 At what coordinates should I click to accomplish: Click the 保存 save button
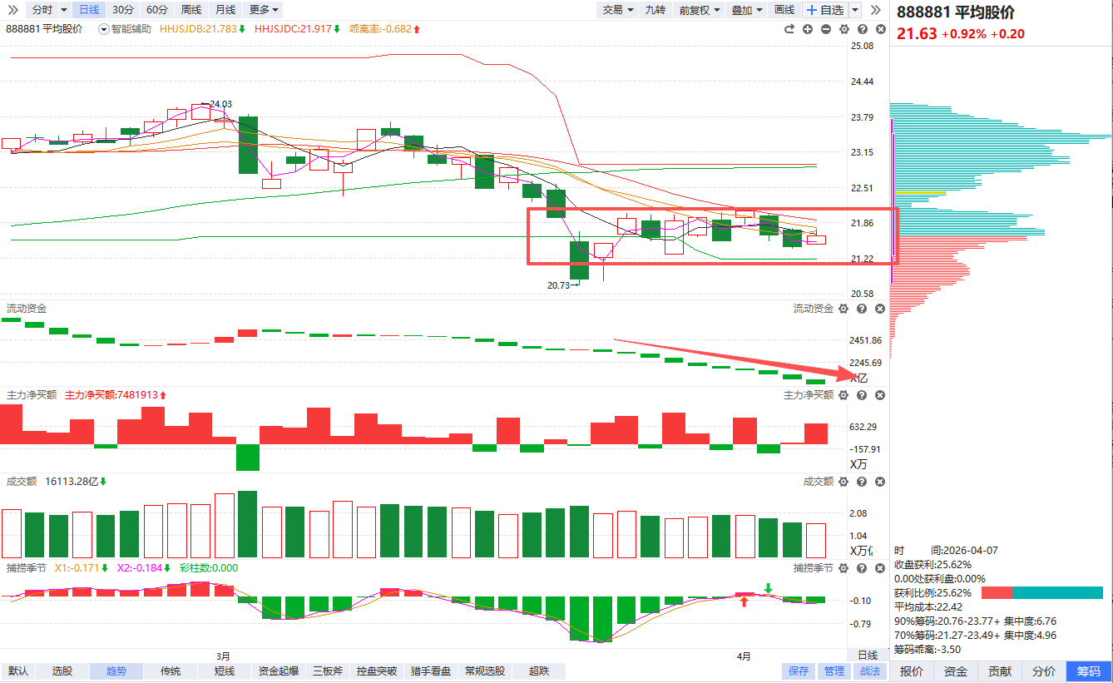coord(799,671)
